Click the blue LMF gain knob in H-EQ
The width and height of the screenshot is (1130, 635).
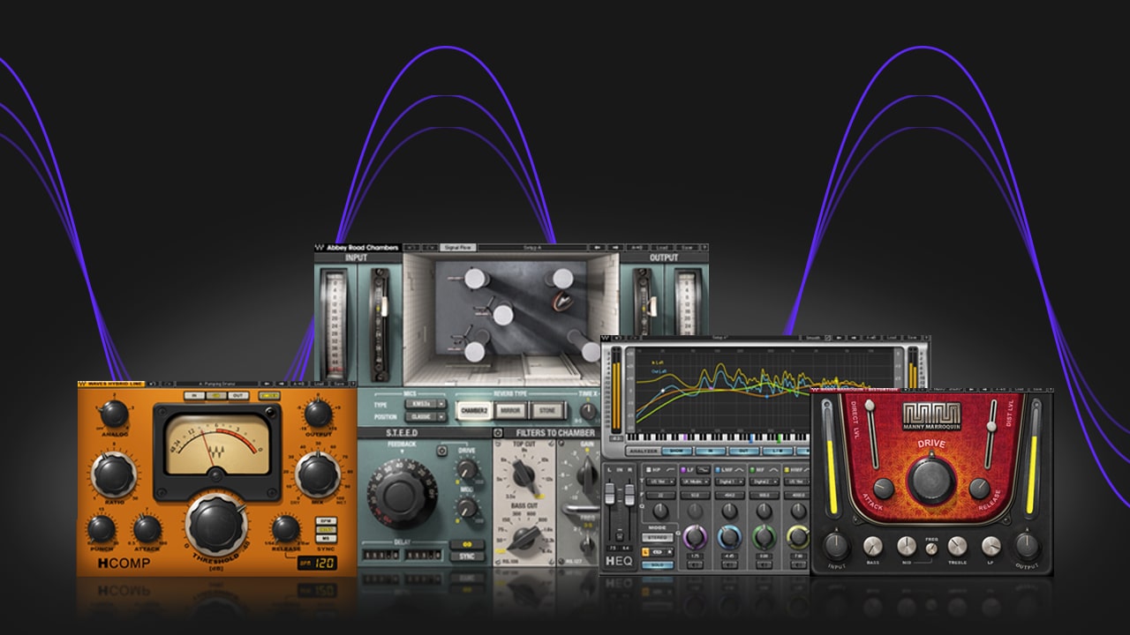pyautogui.click(x=729, y=537)
